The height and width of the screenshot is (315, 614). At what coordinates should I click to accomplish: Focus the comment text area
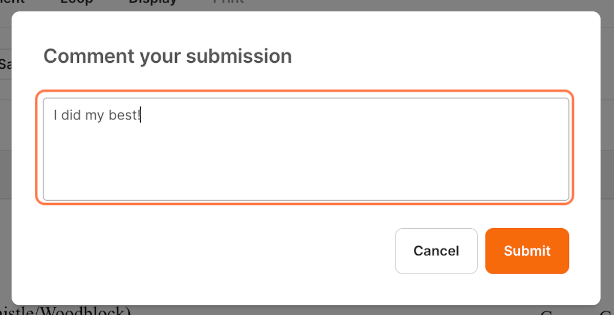click(306, 149)
